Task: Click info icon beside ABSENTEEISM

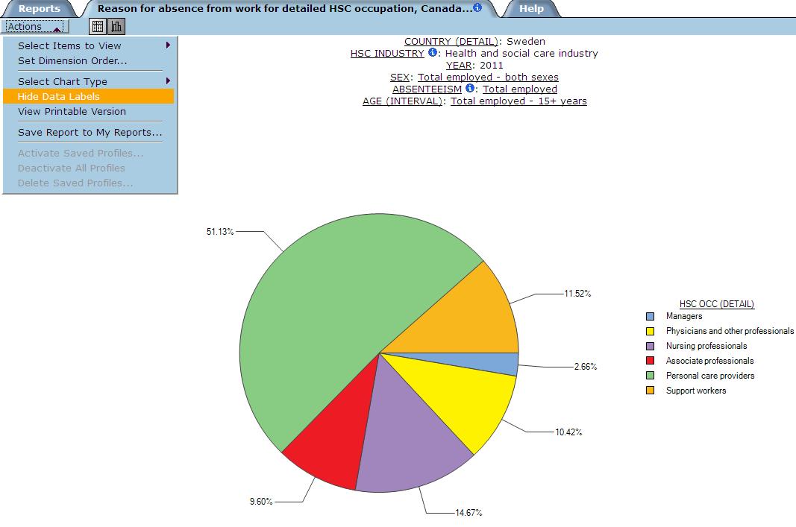Action: click(x=470, y=89)
